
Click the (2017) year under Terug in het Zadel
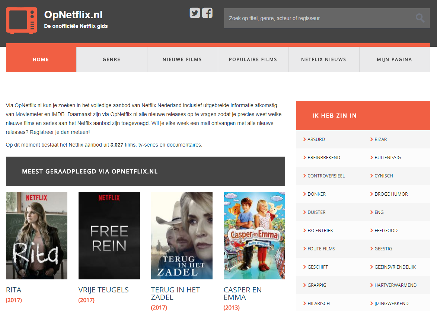[159, 308]
